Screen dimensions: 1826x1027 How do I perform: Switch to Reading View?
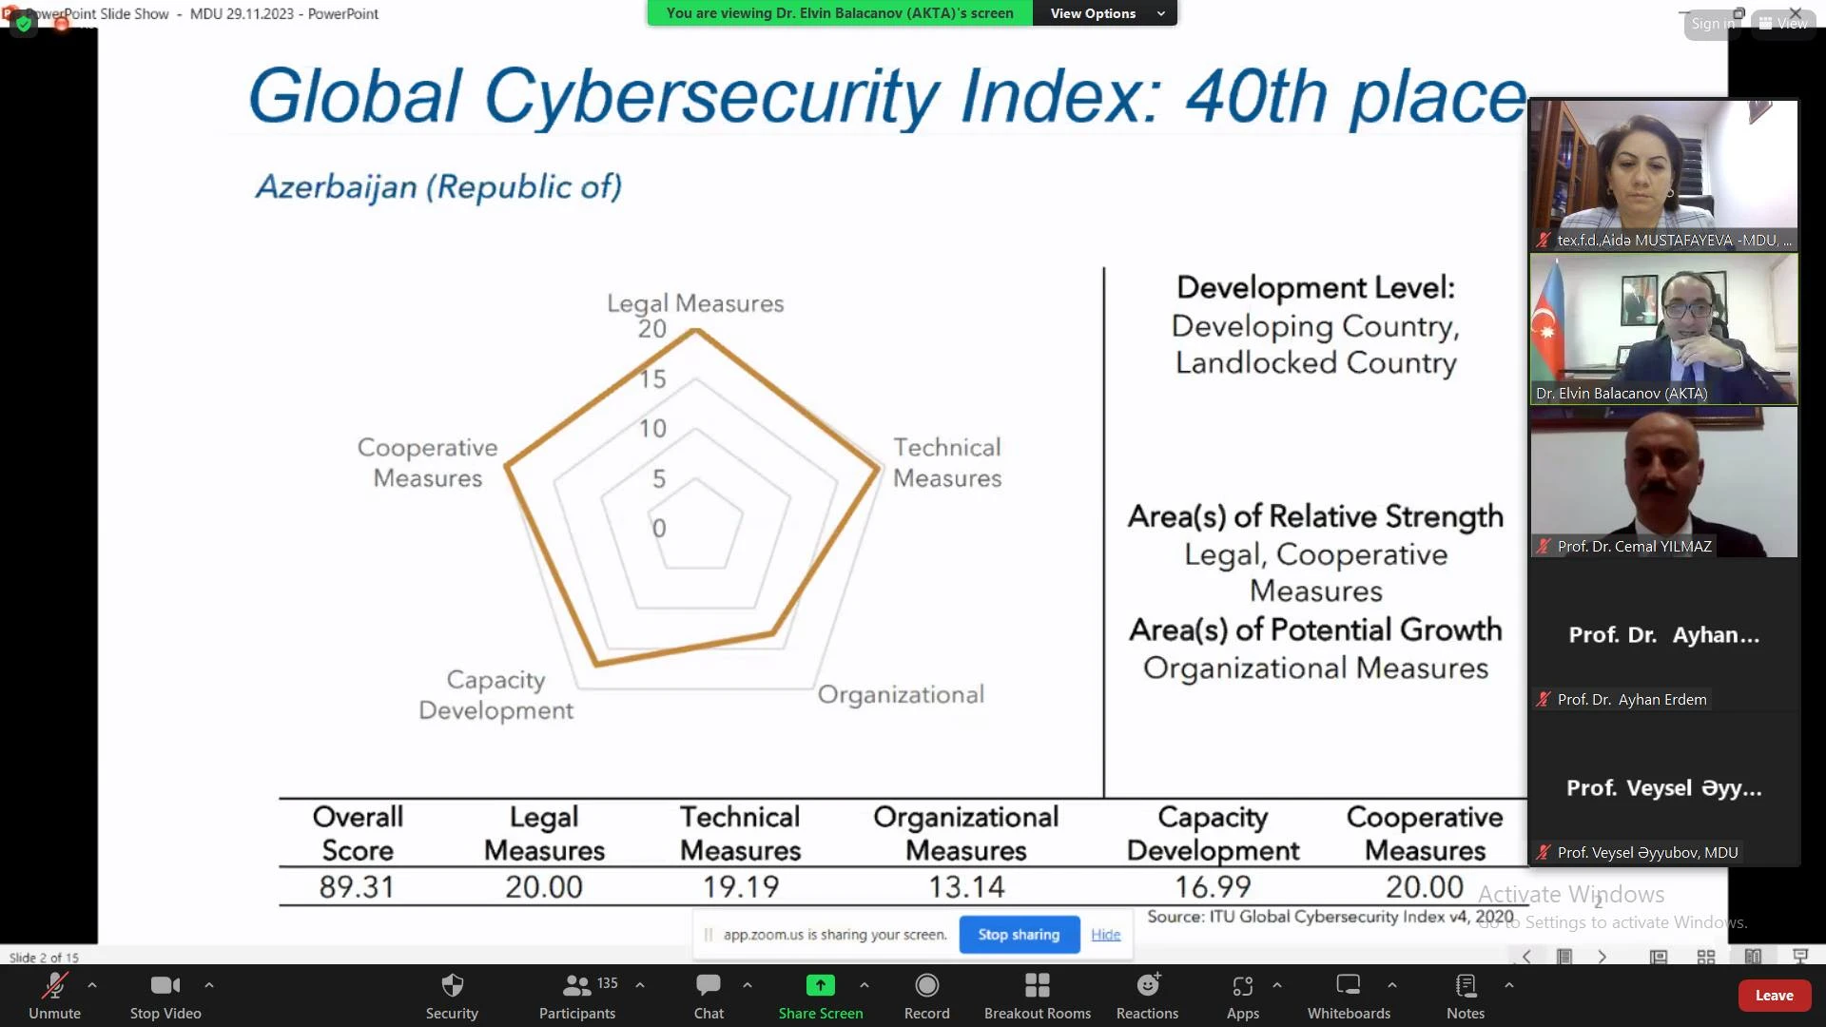click(x=1753, y=957)
